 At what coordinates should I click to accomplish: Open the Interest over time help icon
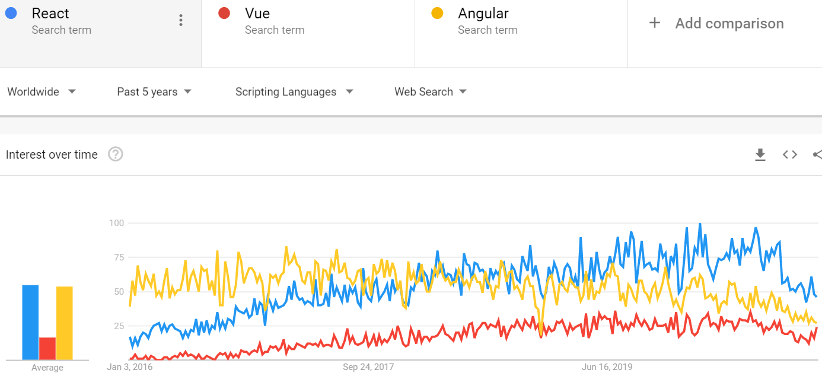point(116,155)
